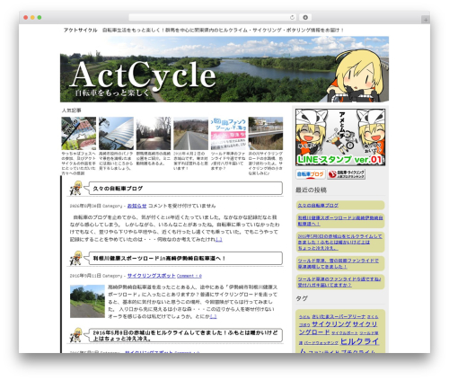This screenshot has width=449, height=380.
Task: Click the ActCycle header banner
Action: click(224, 69)
